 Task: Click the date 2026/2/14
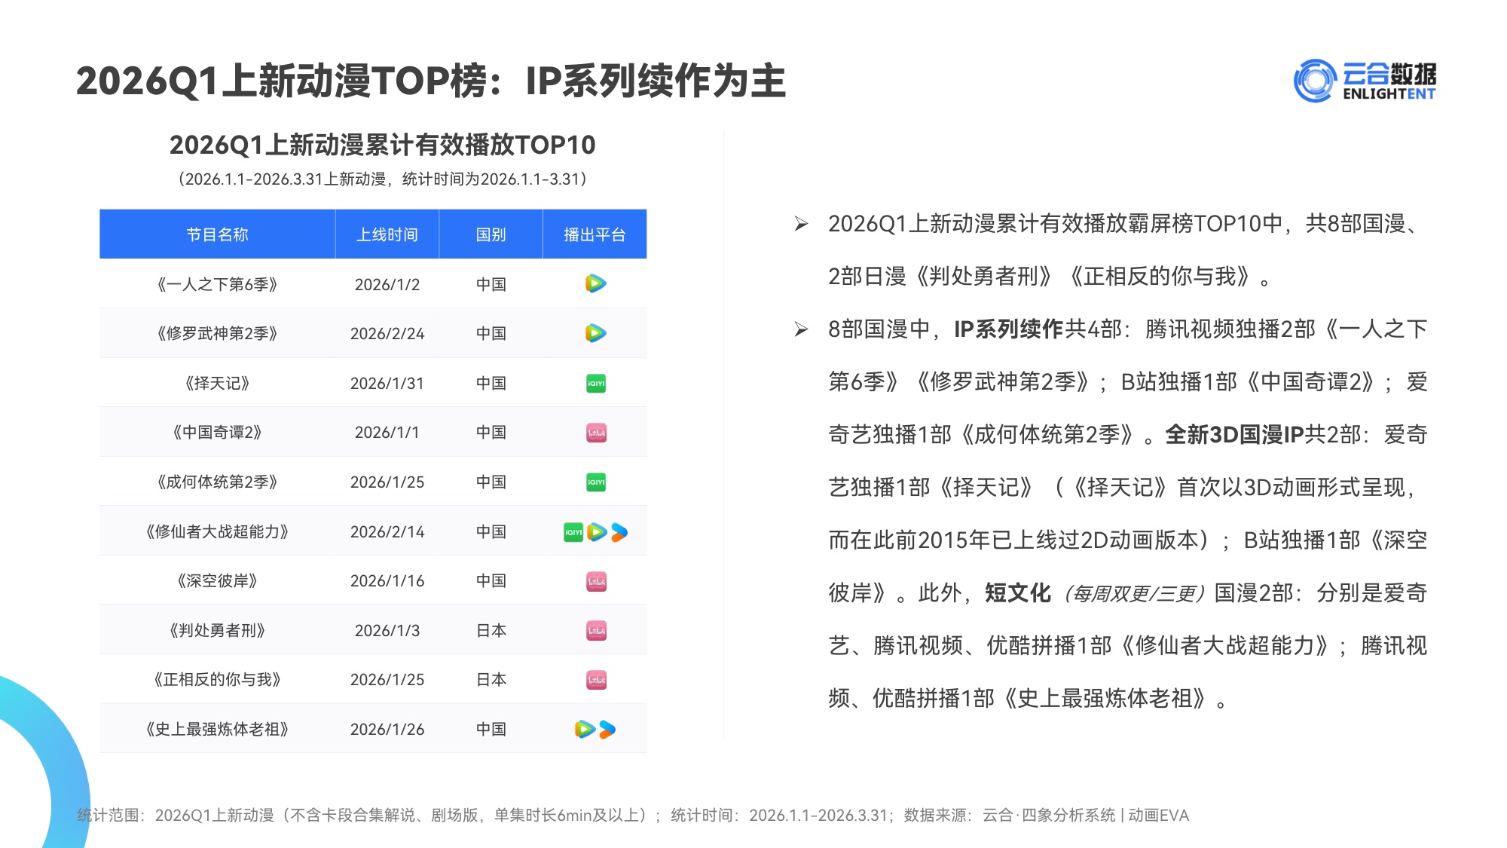coord(387,531)
